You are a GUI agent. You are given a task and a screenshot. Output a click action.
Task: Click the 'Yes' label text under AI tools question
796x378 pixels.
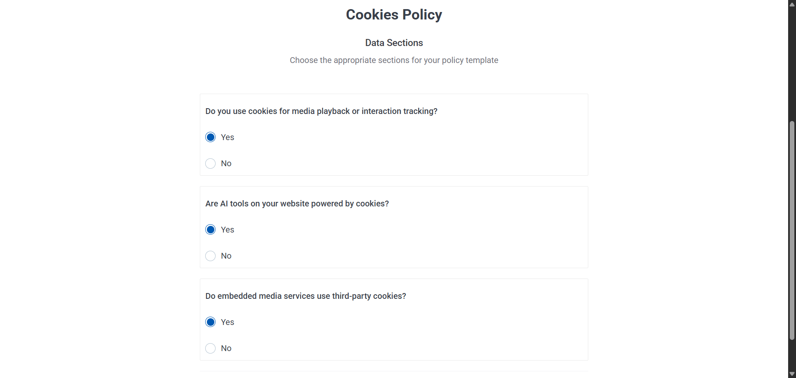[227, 230]
